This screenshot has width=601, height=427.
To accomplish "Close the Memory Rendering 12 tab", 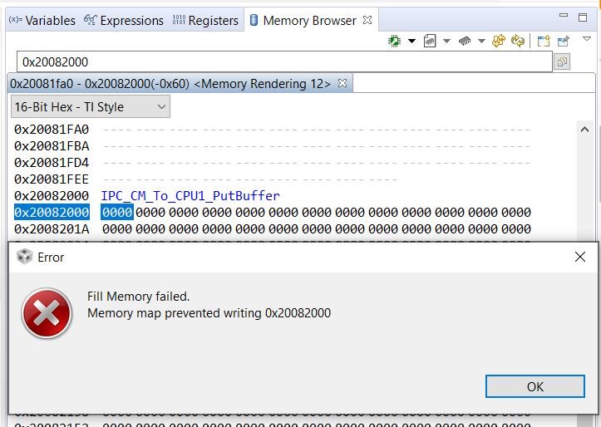I will [x=342, y=83].
